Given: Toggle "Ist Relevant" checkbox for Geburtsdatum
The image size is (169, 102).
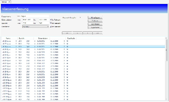Looking at the screenshot, I should click(x=51, y=20).
